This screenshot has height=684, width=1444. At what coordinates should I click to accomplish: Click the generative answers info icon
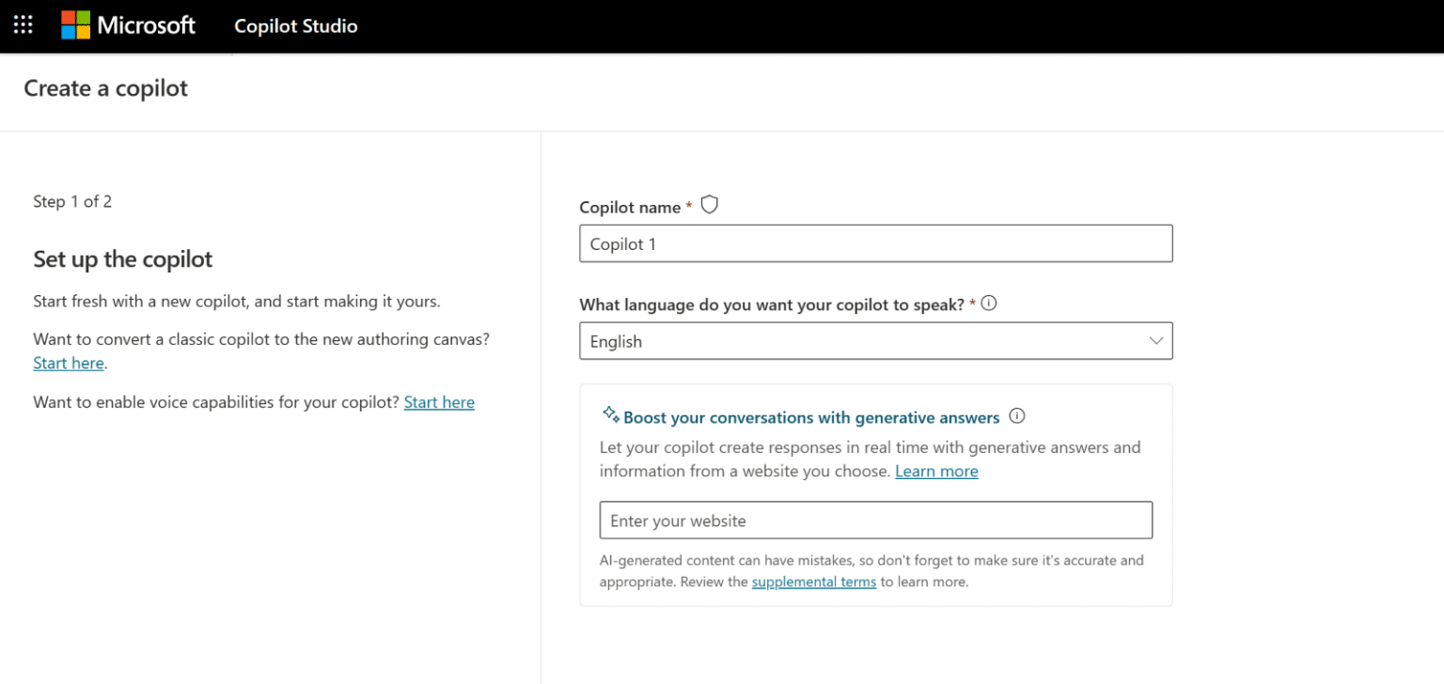1017,415
